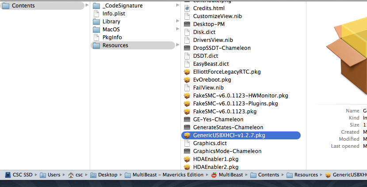
Task: Click the Contents folder icon in first column
Action: tap(6, 6)
